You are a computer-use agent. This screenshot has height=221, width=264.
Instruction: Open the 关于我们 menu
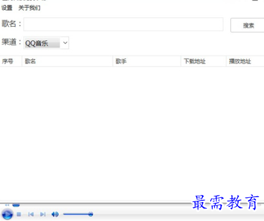coord(30,8)
